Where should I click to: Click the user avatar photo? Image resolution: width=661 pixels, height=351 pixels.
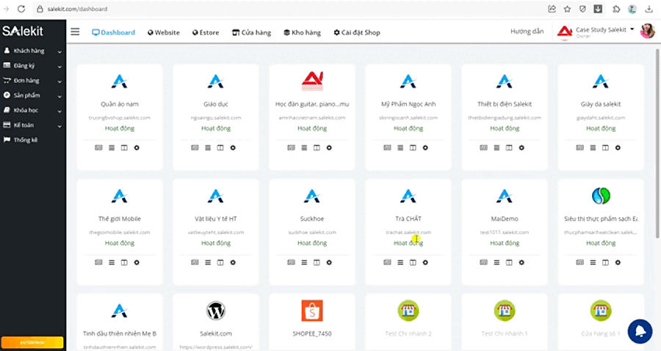[648, 31]
